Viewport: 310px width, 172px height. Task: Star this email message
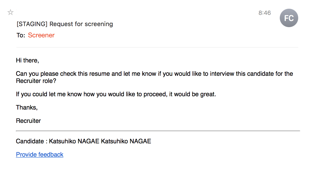[x=11, y=12]
